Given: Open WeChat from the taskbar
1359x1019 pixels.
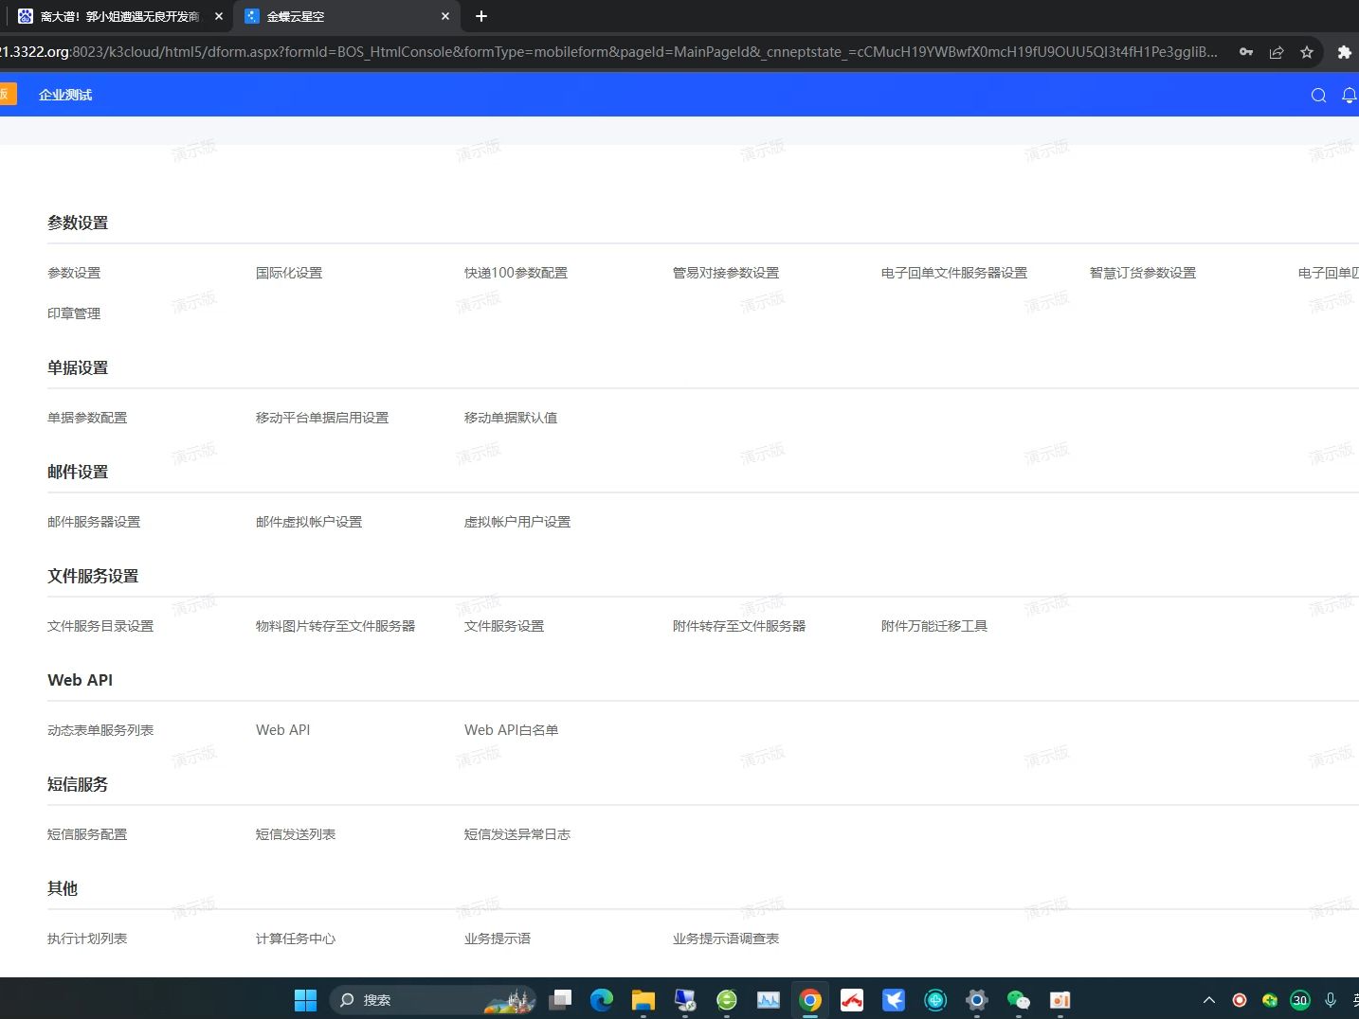Looking at the screenshot, I should tap(1019, 1000).
